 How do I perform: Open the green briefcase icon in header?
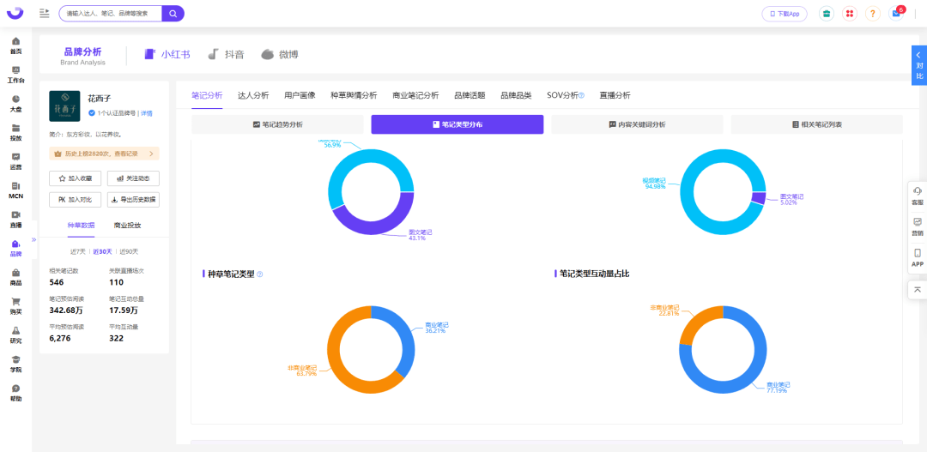[827, 13]
